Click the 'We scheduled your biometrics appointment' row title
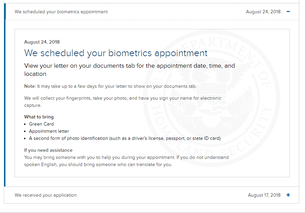The width and height of the screenshot is (305, 213). [61, 12]
